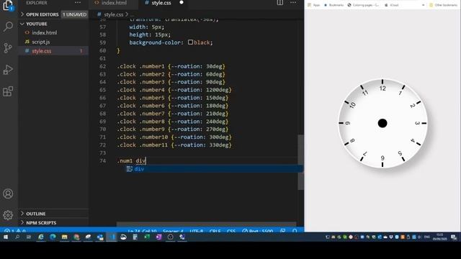461x259 pixels.
Task: Click the Explorer panel more actions ellipsis
Action: [x=78, y=3]
